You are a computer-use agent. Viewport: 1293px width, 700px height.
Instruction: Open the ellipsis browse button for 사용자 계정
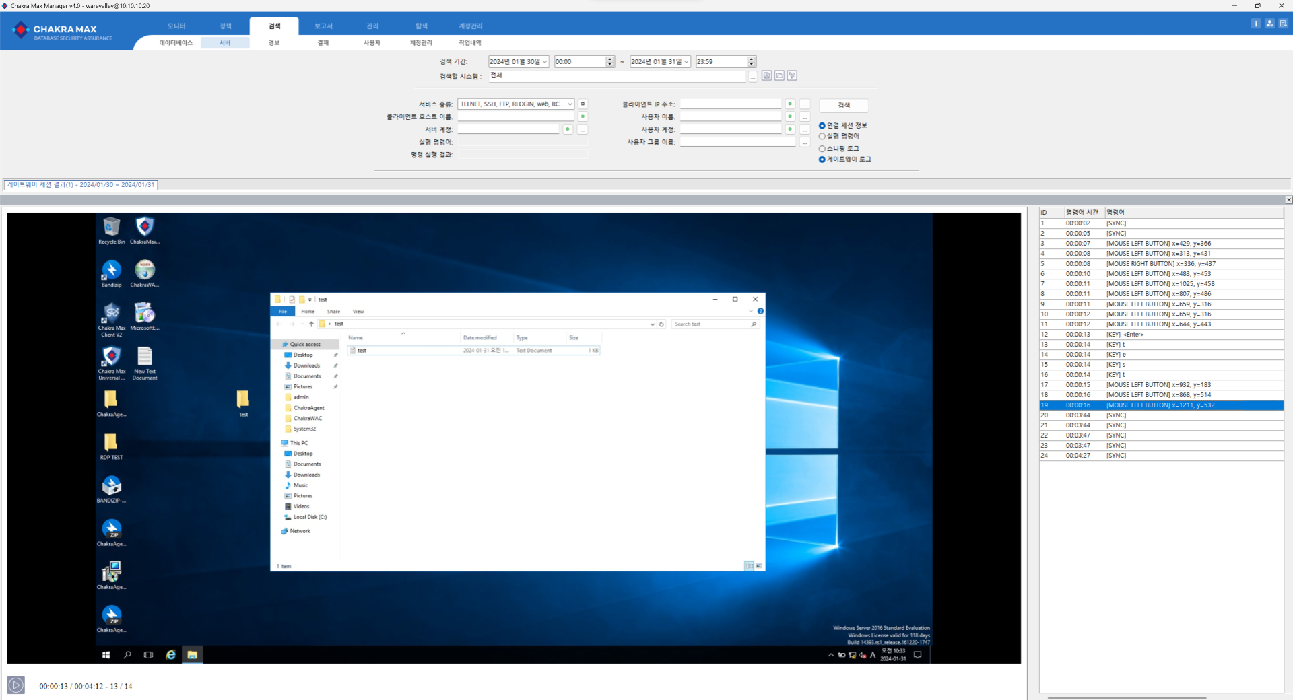pos(805,129)
